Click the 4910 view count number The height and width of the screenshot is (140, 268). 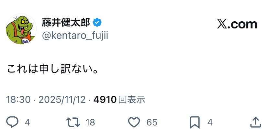(x=105, y=100)
